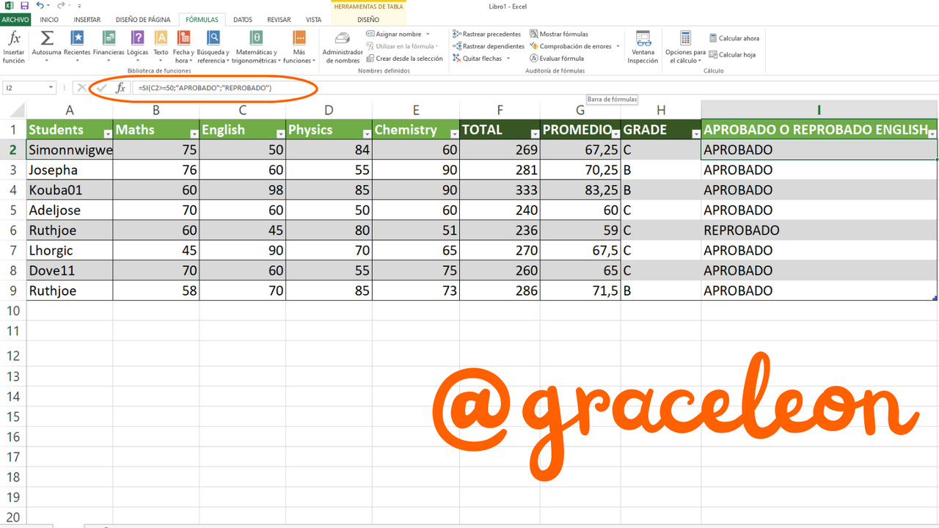This screenshot has width=939, height=528.
Task: Click Calcular ahora
Action: click(x=734, y=38)
